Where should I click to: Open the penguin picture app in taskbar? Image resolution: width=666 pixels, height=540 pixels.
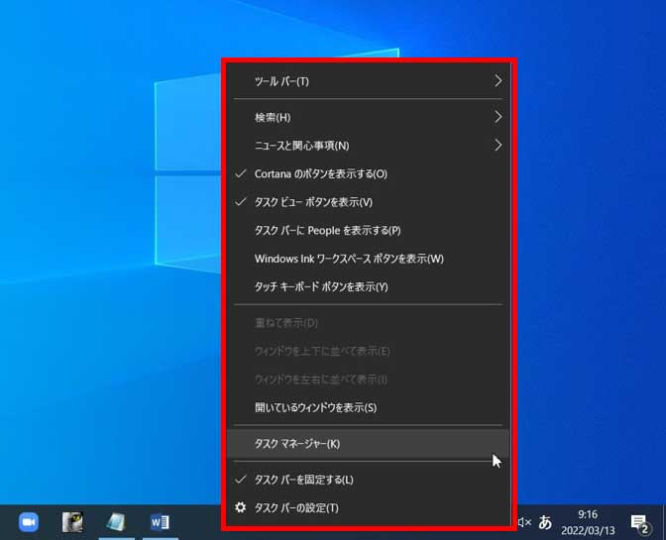[x=72, y=522]
